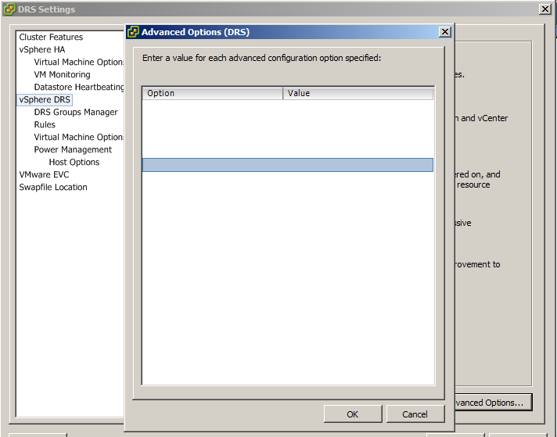The width and height of the screenshot is (557, 437).
Task: Click the Option column header
Action: pyautogui.click(x=213, y=93)
